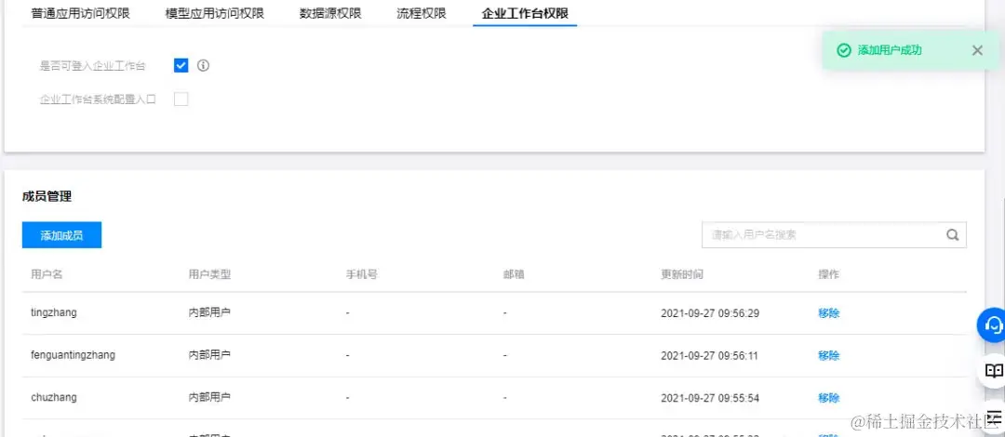Click the 成员管理 section heading
This screenshot has width=1005, height=437.
click(47, 197)
